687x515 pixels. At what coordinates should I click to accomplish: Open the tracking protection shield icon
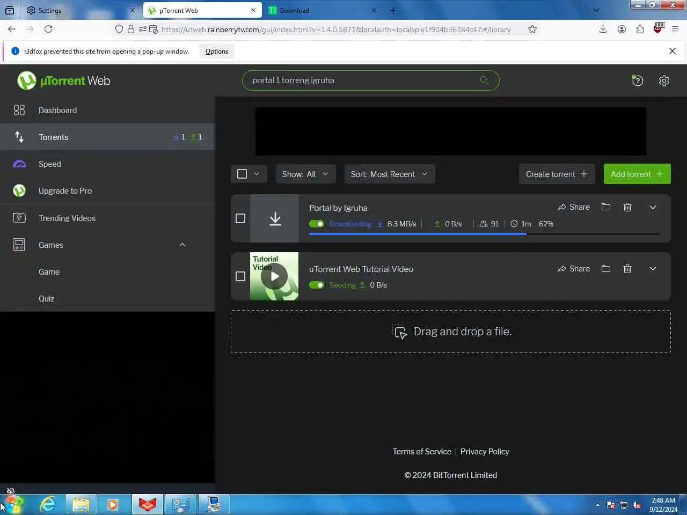coord(119,29)
